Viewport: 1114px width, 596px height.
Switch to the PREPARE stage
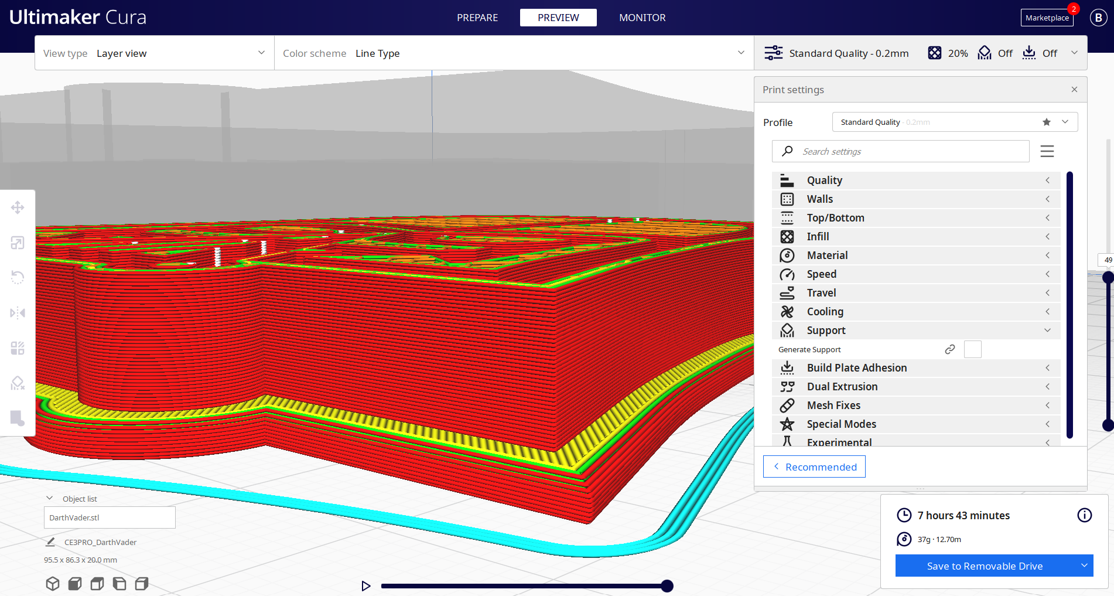(477, 18)
